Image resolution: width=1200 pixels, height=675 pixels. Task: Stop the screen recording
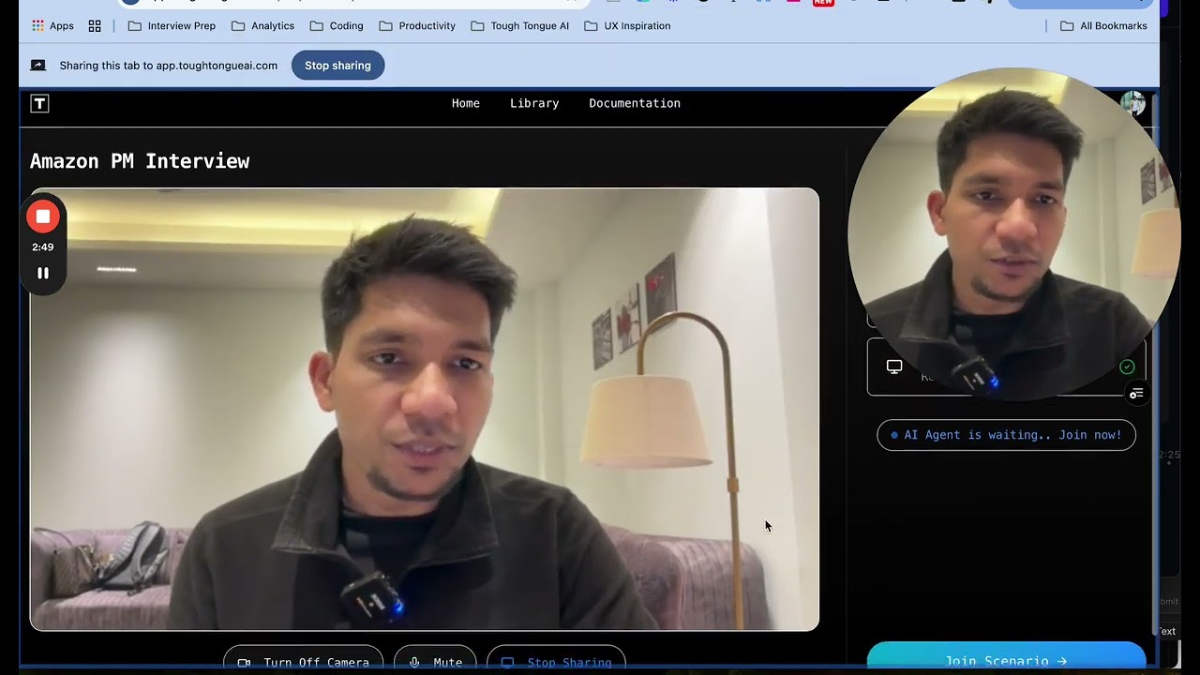[43, 217]
